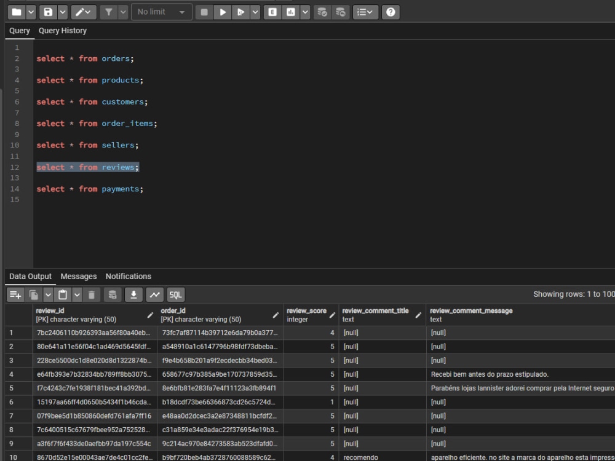Image resolution: width=615 pixels, height=461 pixels.
Task: Select the review_id column header
Action: point(95,315)
